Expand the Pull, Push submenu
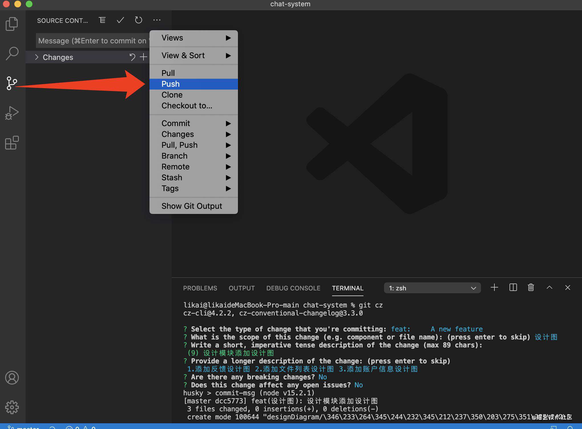 click(193, 145)
